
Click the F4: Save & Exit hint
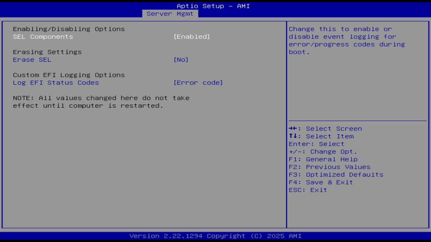coord(321,182)
